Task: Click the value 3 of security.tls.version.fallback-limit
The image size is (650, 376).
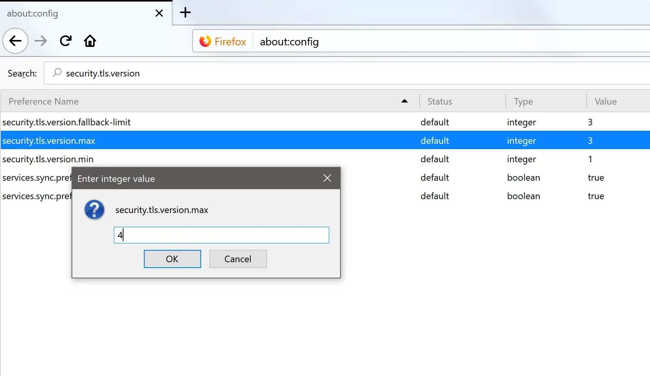Action: tap(590, 122)
